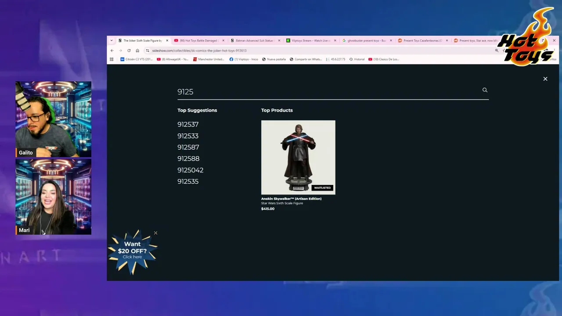Click Mari webcam feed
The height and width of the screenshot is (316, 562).
[x=54, y=197]
